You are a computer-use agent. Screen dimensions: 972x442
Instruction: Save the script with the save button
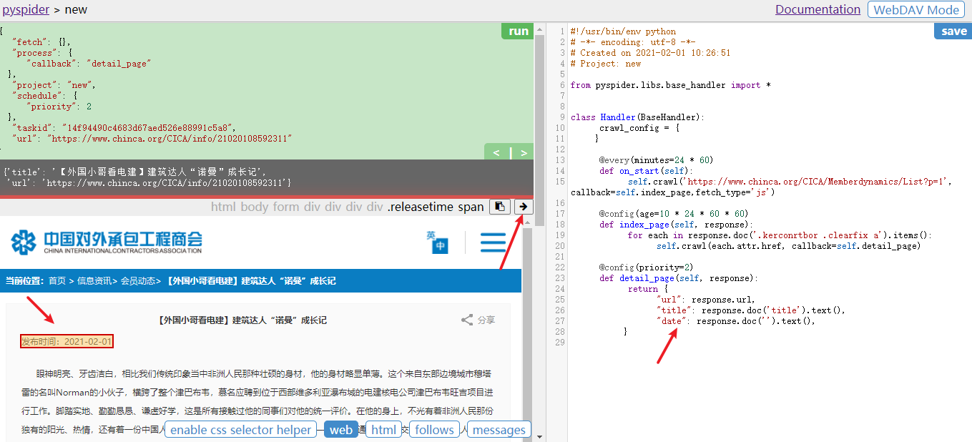point(953,31)
